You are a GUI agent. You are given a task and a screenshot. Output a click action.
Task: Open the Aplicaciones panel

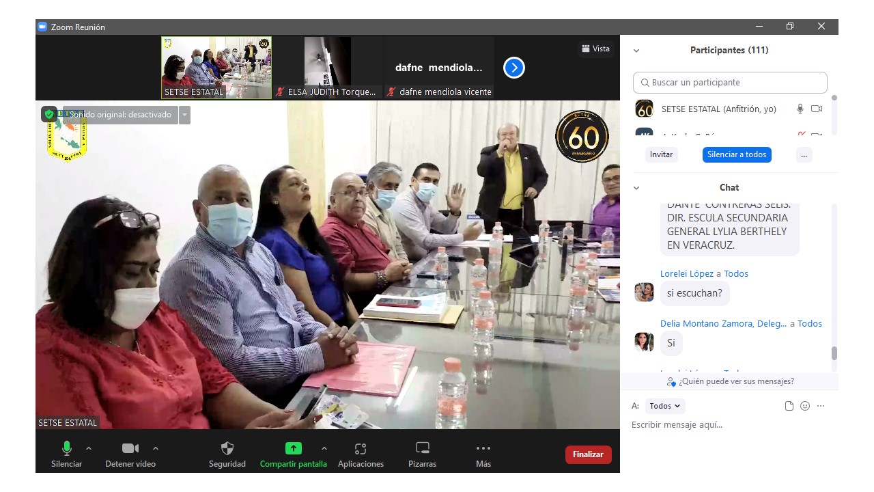361,449
